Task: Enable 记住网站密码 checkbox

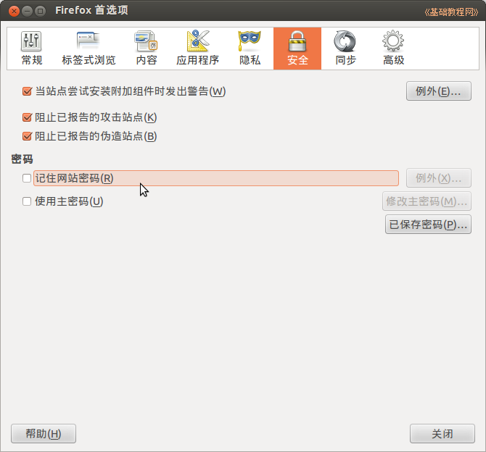Action: click(27, 178)
